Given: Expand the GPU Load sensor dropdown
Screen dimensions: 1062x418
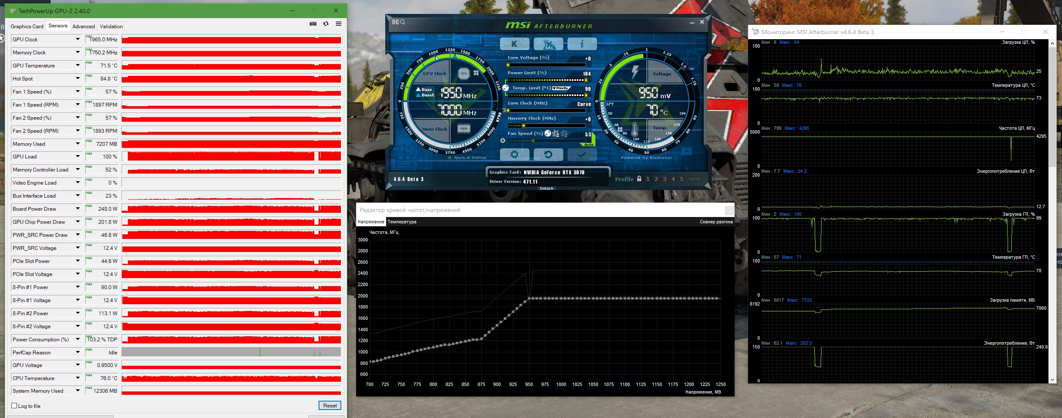Looking at the screenshot, I should [78, 156].
